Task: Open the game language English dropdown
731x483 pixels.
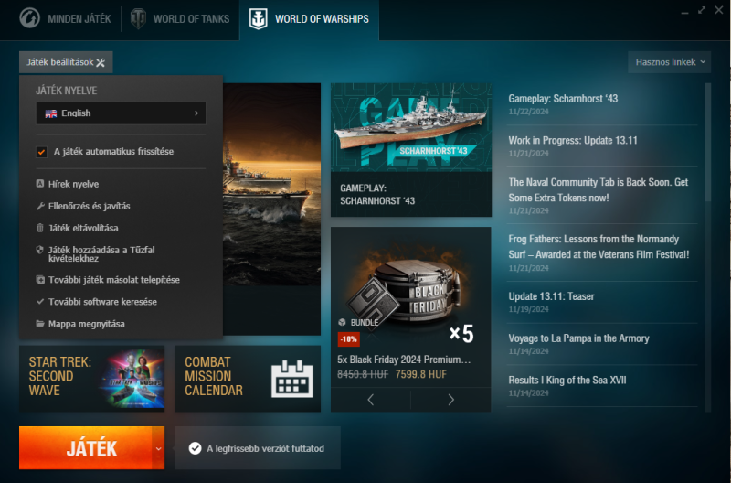Action: (121, 113)
